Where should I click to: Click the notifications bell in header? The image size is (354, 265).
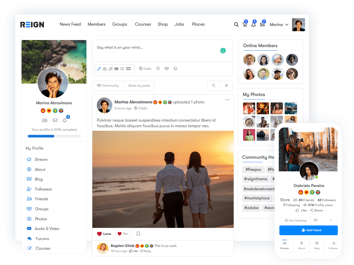[253, 25]
